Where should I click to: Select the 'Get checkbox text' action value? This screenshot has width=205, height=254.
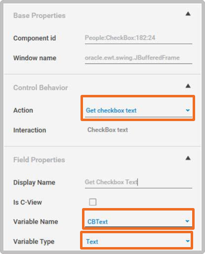(x=111, y=110)
